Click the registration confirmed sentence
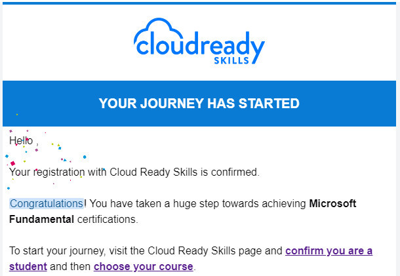 134,172
